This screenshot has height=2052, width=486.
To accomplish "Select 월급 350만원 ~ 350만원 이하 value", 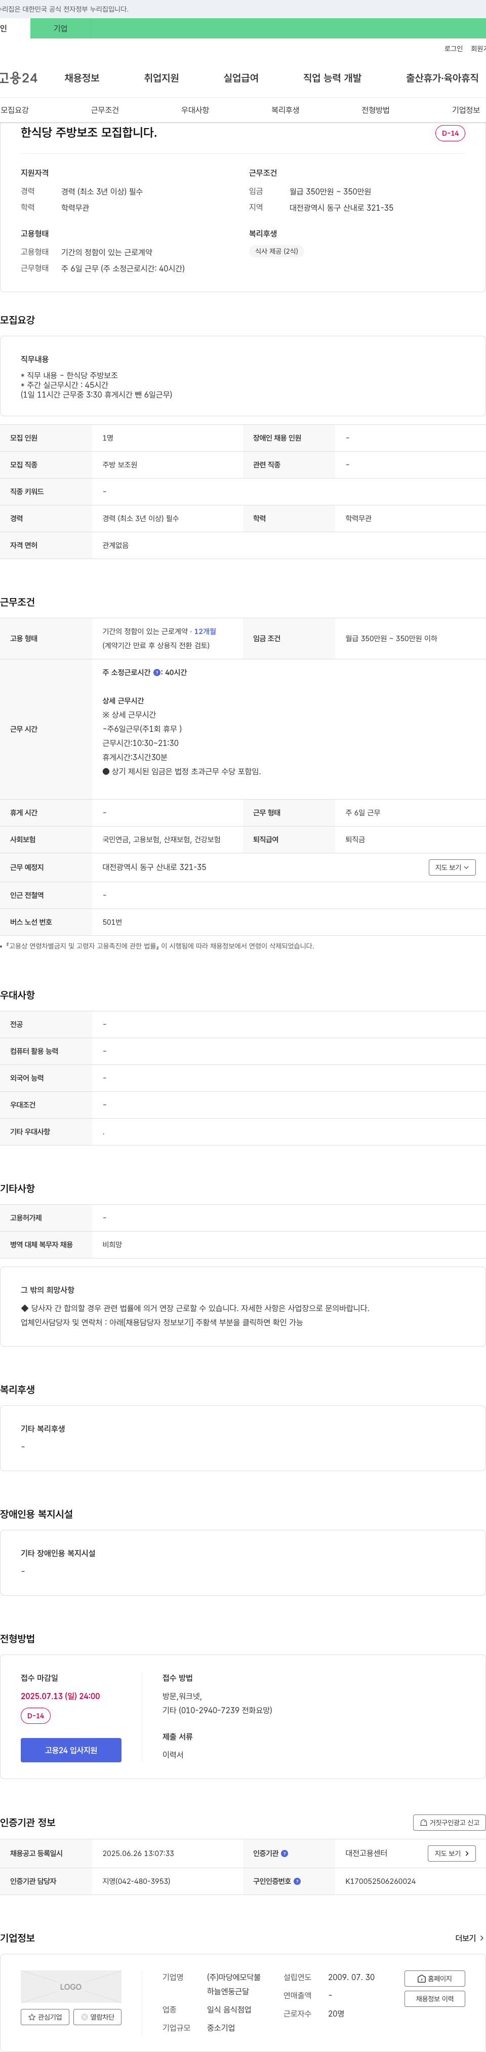I will [391, 639].
